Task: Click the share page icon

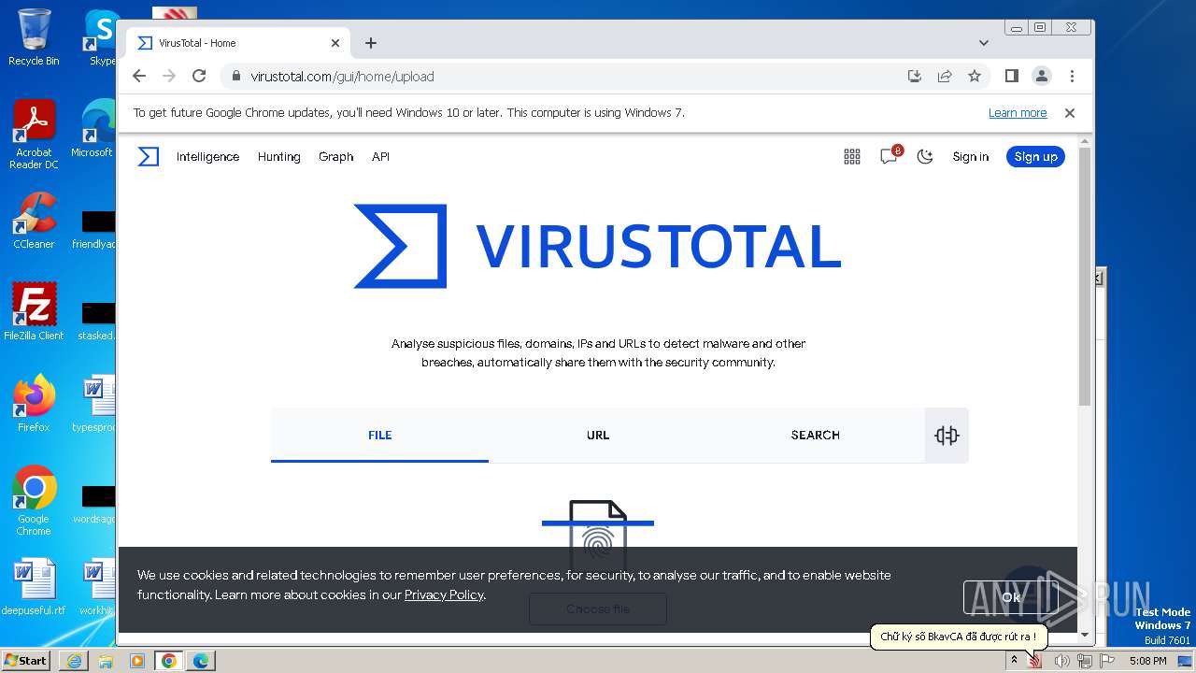Action: [945, 77]
